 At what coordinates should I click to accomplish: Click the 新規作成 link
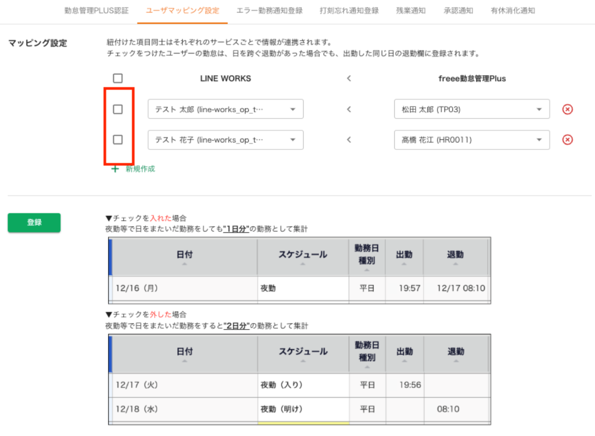(140, 169)
